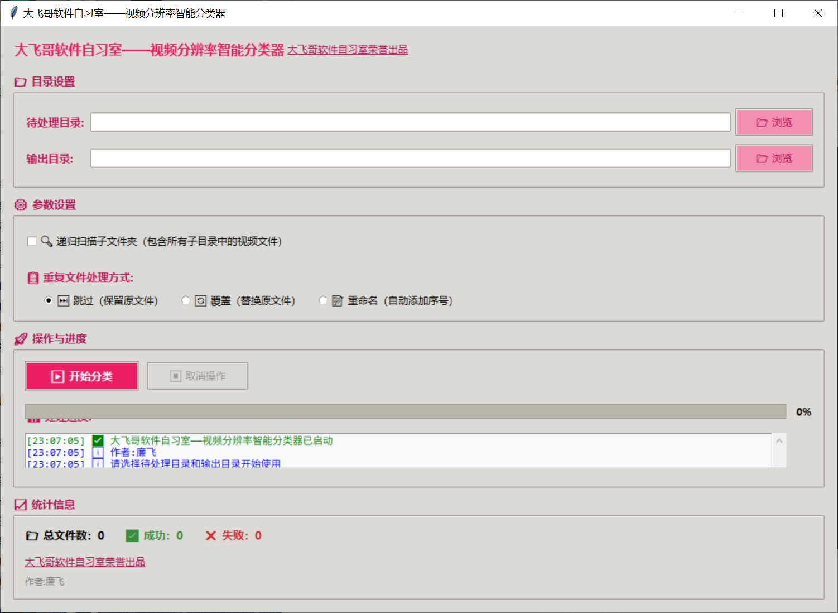
Task: Select the 覆盖 duplicate handling option
Action: pos(186,300)
